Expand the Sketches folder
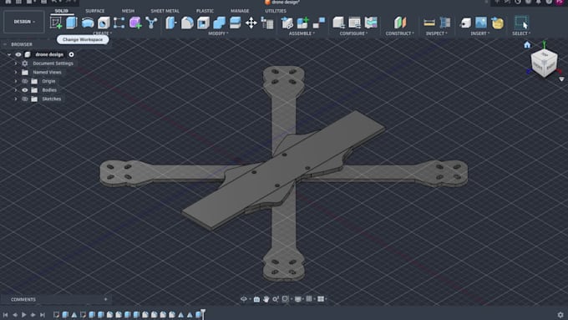Screen dimensions: 568x320 point(16,99)
